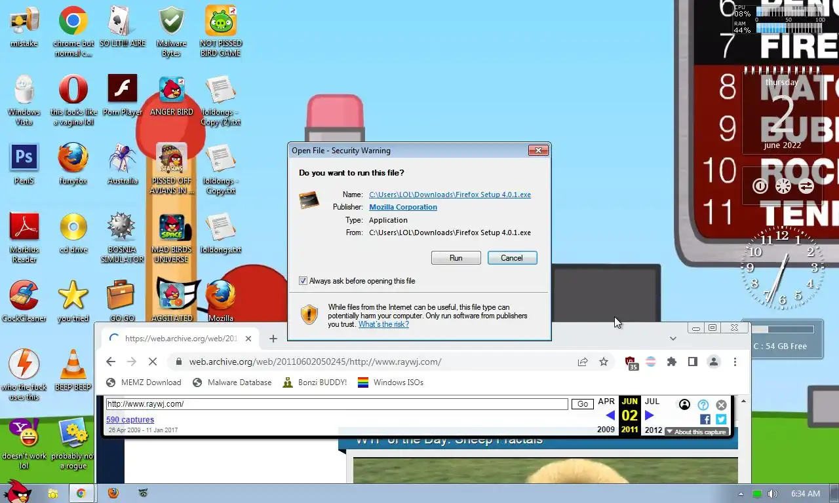Select the loldongs - Copy (2).txt file
This screenshot has height=503, width=839.
(x=221, y=100)
